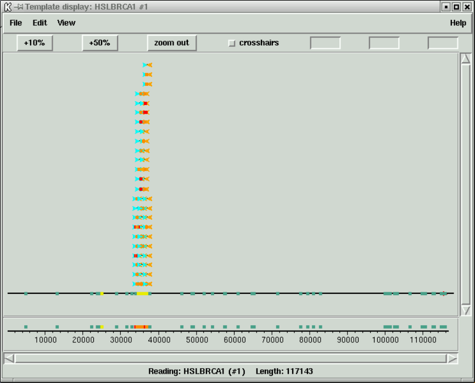Screen dimensions: 475x383
Task: Click the first position box after crosshairs
Action: pyautogui.click(x=325, y=43)
